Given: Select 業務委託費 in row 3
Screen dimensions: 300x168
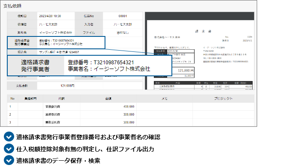Looking at the screenshot, I should pos(53,122).
